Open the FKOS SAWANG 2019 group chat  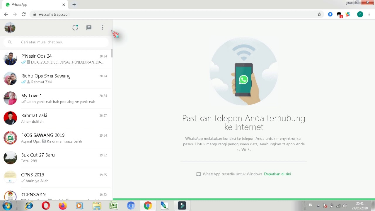tap(56, 138)
